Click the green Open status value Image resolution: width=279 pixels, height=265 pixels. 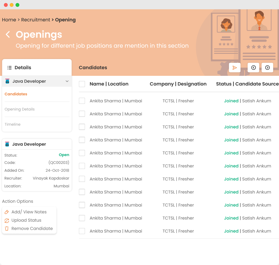(64, 155)
